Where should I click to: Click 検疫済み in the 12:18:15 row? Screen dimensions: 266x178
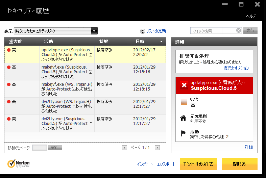coord(104,84)
